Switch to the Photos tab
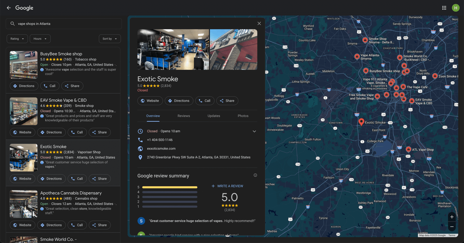The height and width of the screenshot is (243, 464). [243, 116]
